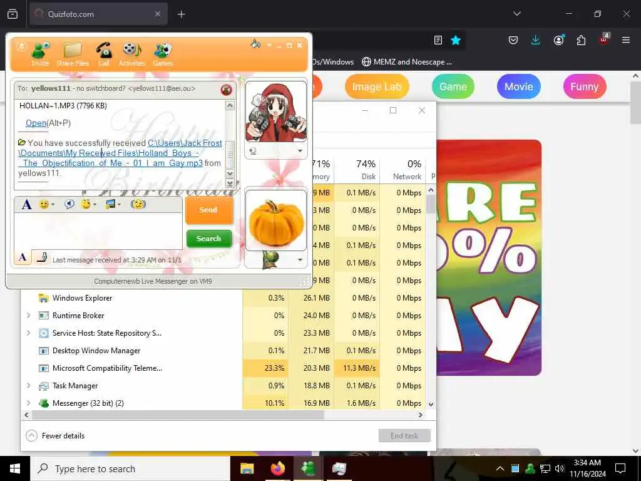Show hidden system tray icons chevron
Image resolution: width=641 pixels, height=481 pixels.
(500, 468)
